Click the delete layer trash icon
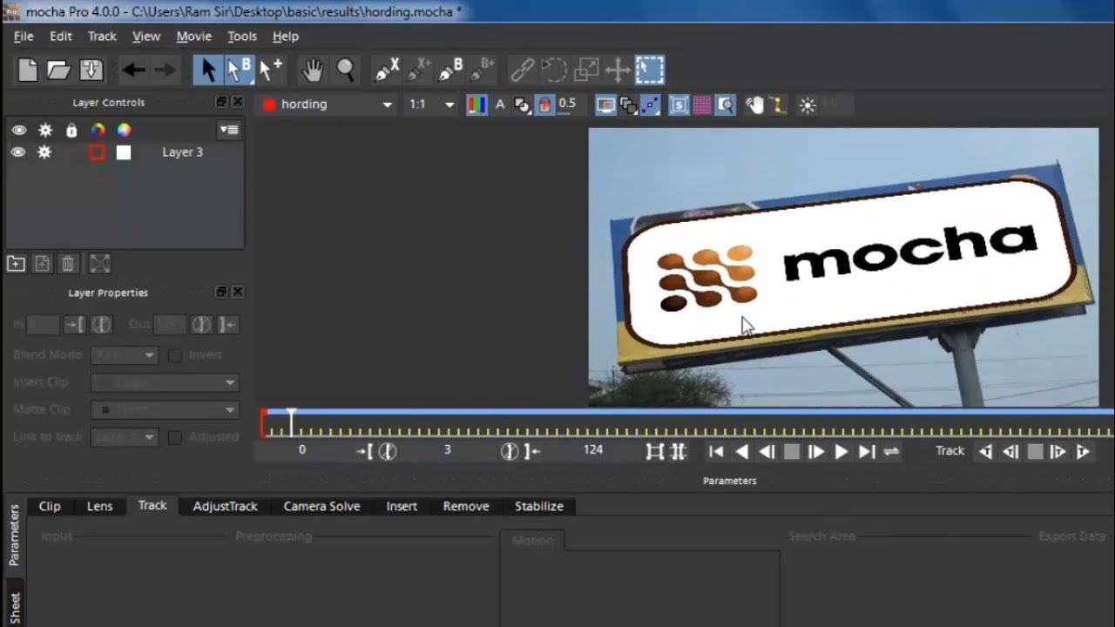This screenshot has width=1115, height=627. (x=68, y=264)
